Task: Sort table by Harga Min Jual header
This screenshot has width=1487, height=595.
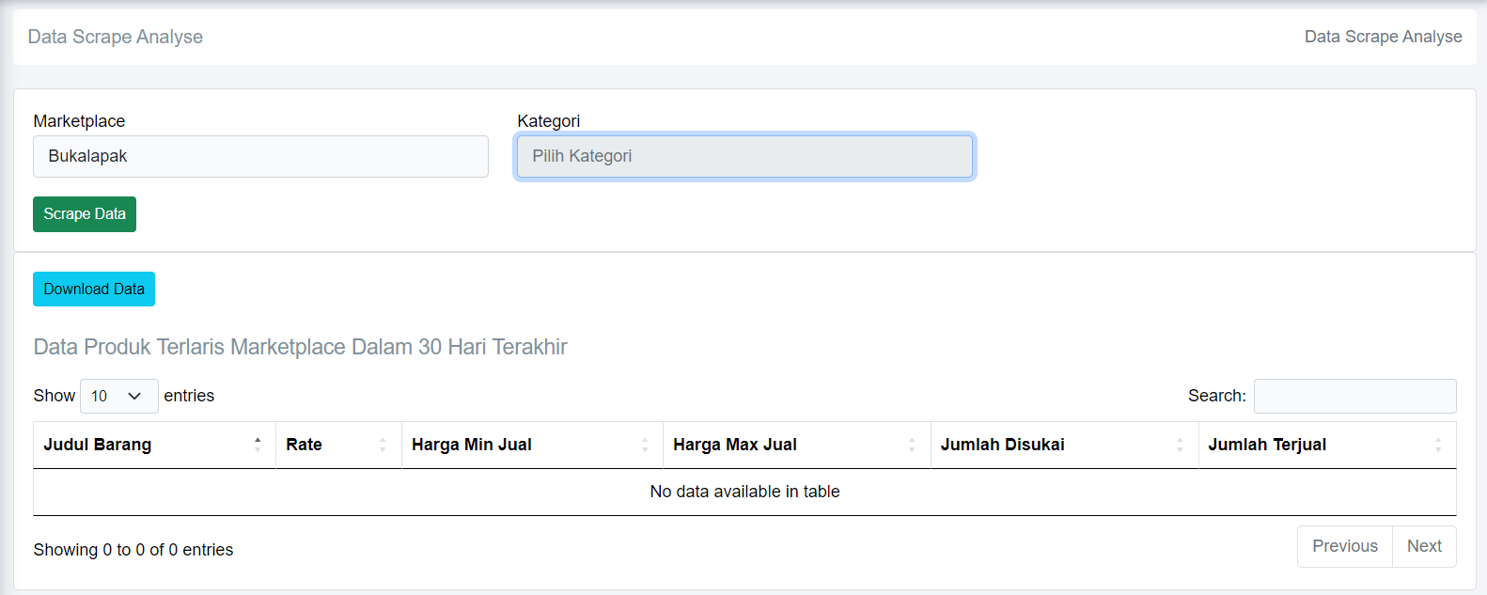Action: 472,445
